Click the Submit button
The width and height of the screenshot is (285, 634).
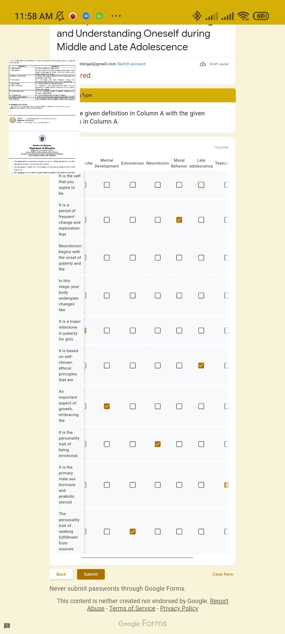(x=91, y=574)
